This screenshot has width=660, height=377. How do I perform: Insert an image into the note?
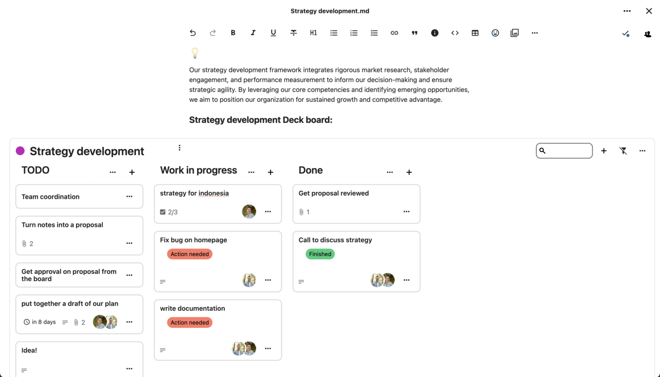pyautogui.click(x=514, y=33)
